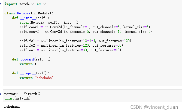Viewport: 182px width, 112px height.
Task: Focus the second code cell input area
Action: pyautogui.click(x=93, y=96)
